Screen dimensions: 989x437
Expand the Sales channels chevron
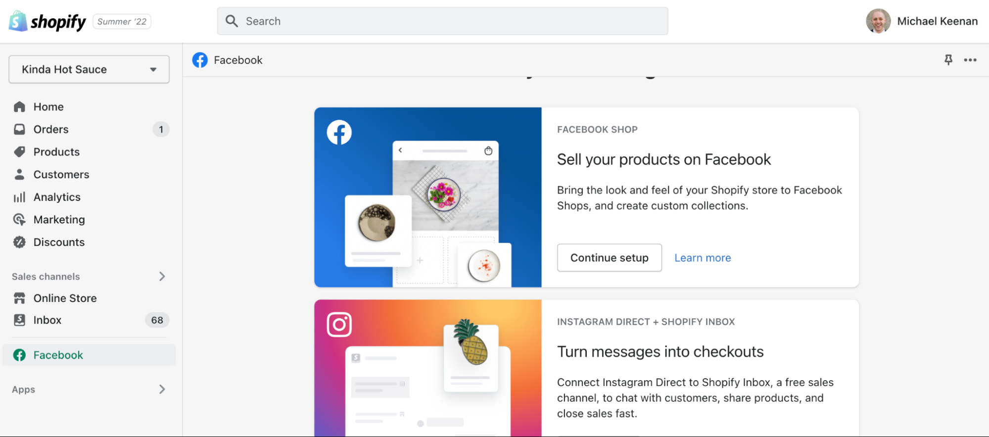click(x=162, y=276)
